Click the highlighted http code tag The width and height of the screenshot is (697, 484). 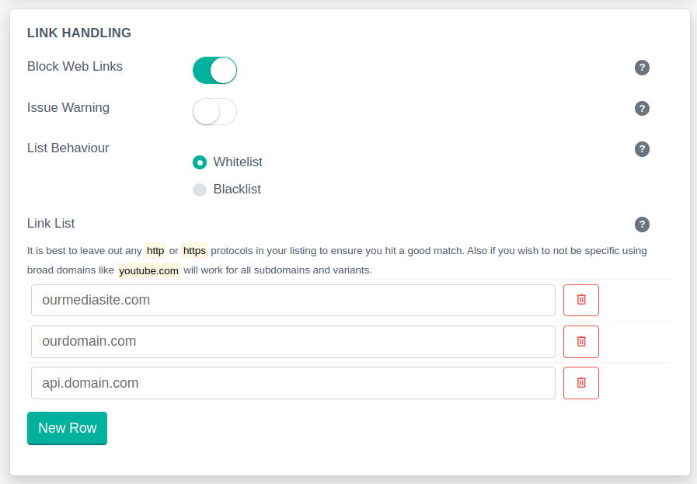tap(155, 251)
